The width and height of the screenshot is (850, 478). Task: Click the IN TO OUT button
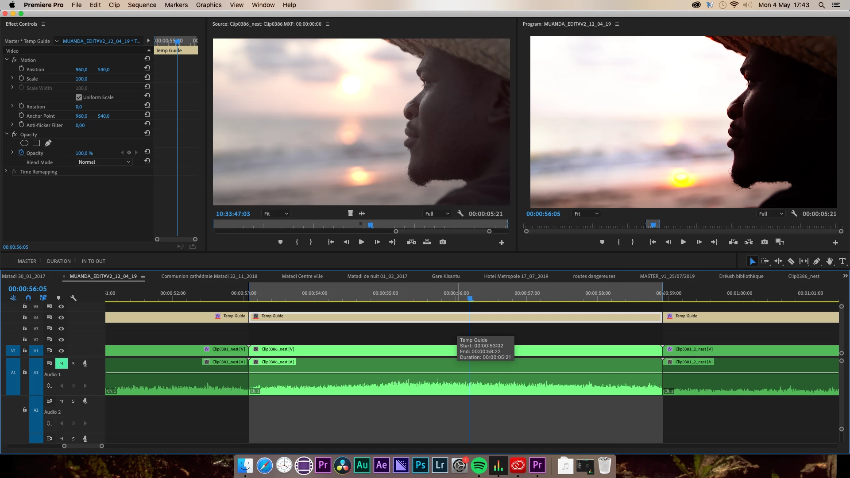(x=93, y=261)
